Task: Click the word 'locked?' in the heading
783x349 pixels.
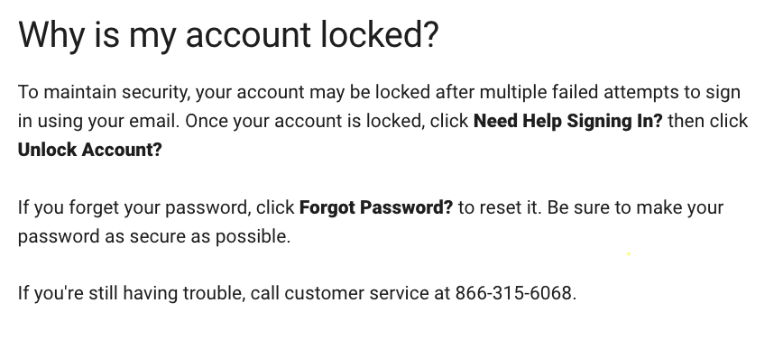Action: (380, 35)
